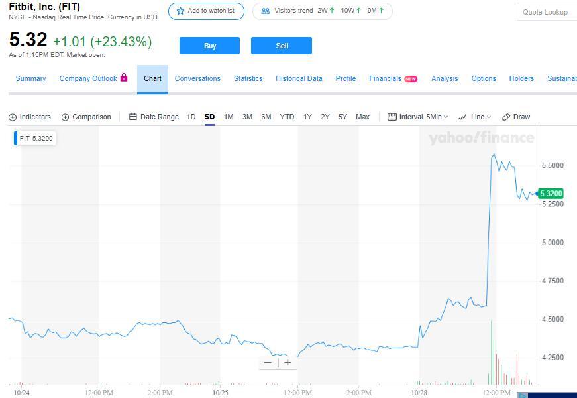This screenshot has width=577, height=398.
Task: Click the Company Outlook lock icon
Action: coord(124,78)
